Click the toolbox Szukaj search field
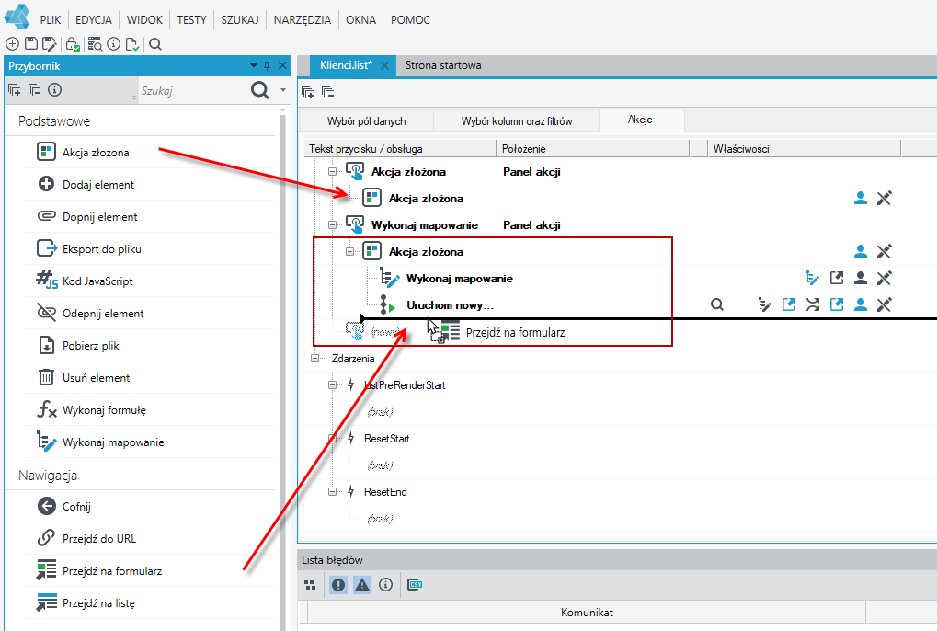The image size is (937, 631). pyautogui.click(x=192, y=91)
